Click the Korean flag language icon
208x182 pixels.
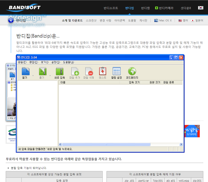[x=200, y=8]
